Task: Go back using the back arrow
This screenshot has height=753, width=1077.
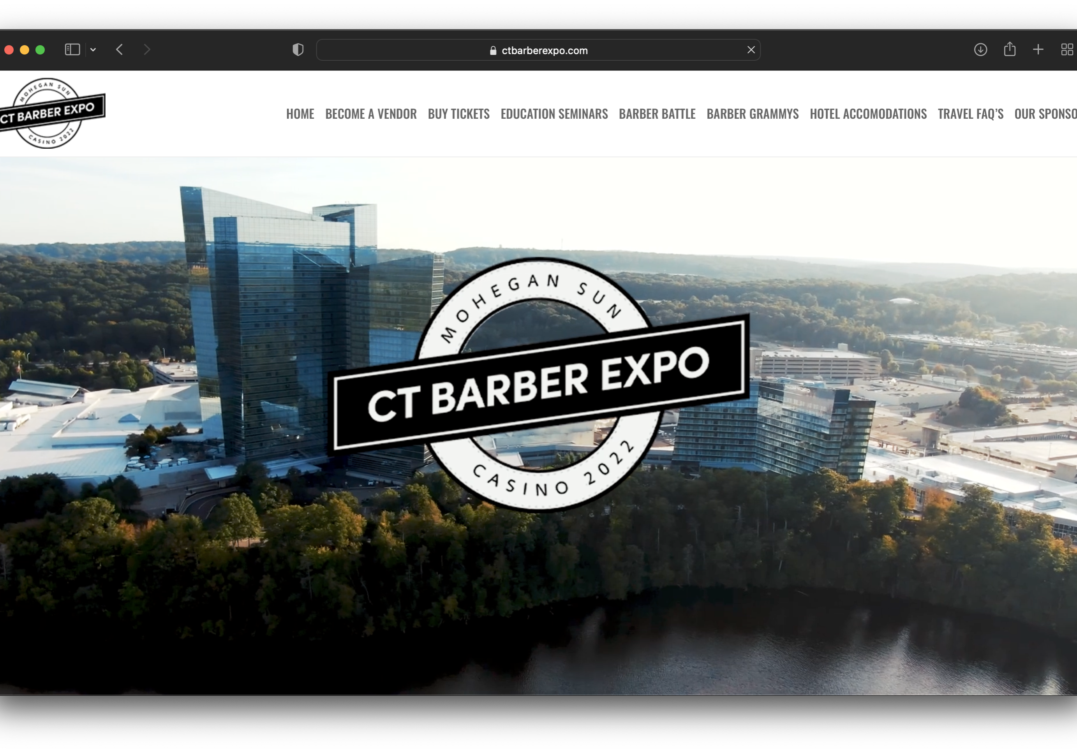Action: click(120, 50)
